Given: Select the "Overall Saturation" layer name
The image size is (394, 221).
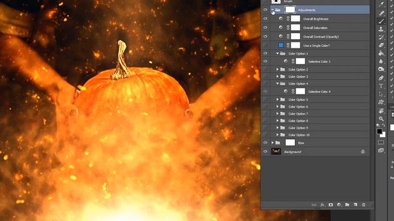Looking at the screenshot, I should 315,28.
